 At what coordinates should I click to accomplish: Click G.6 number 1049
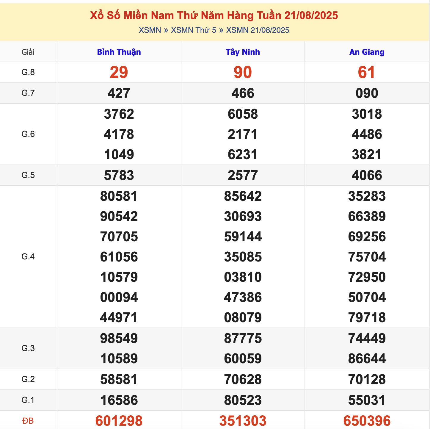[x=119, y=154]
